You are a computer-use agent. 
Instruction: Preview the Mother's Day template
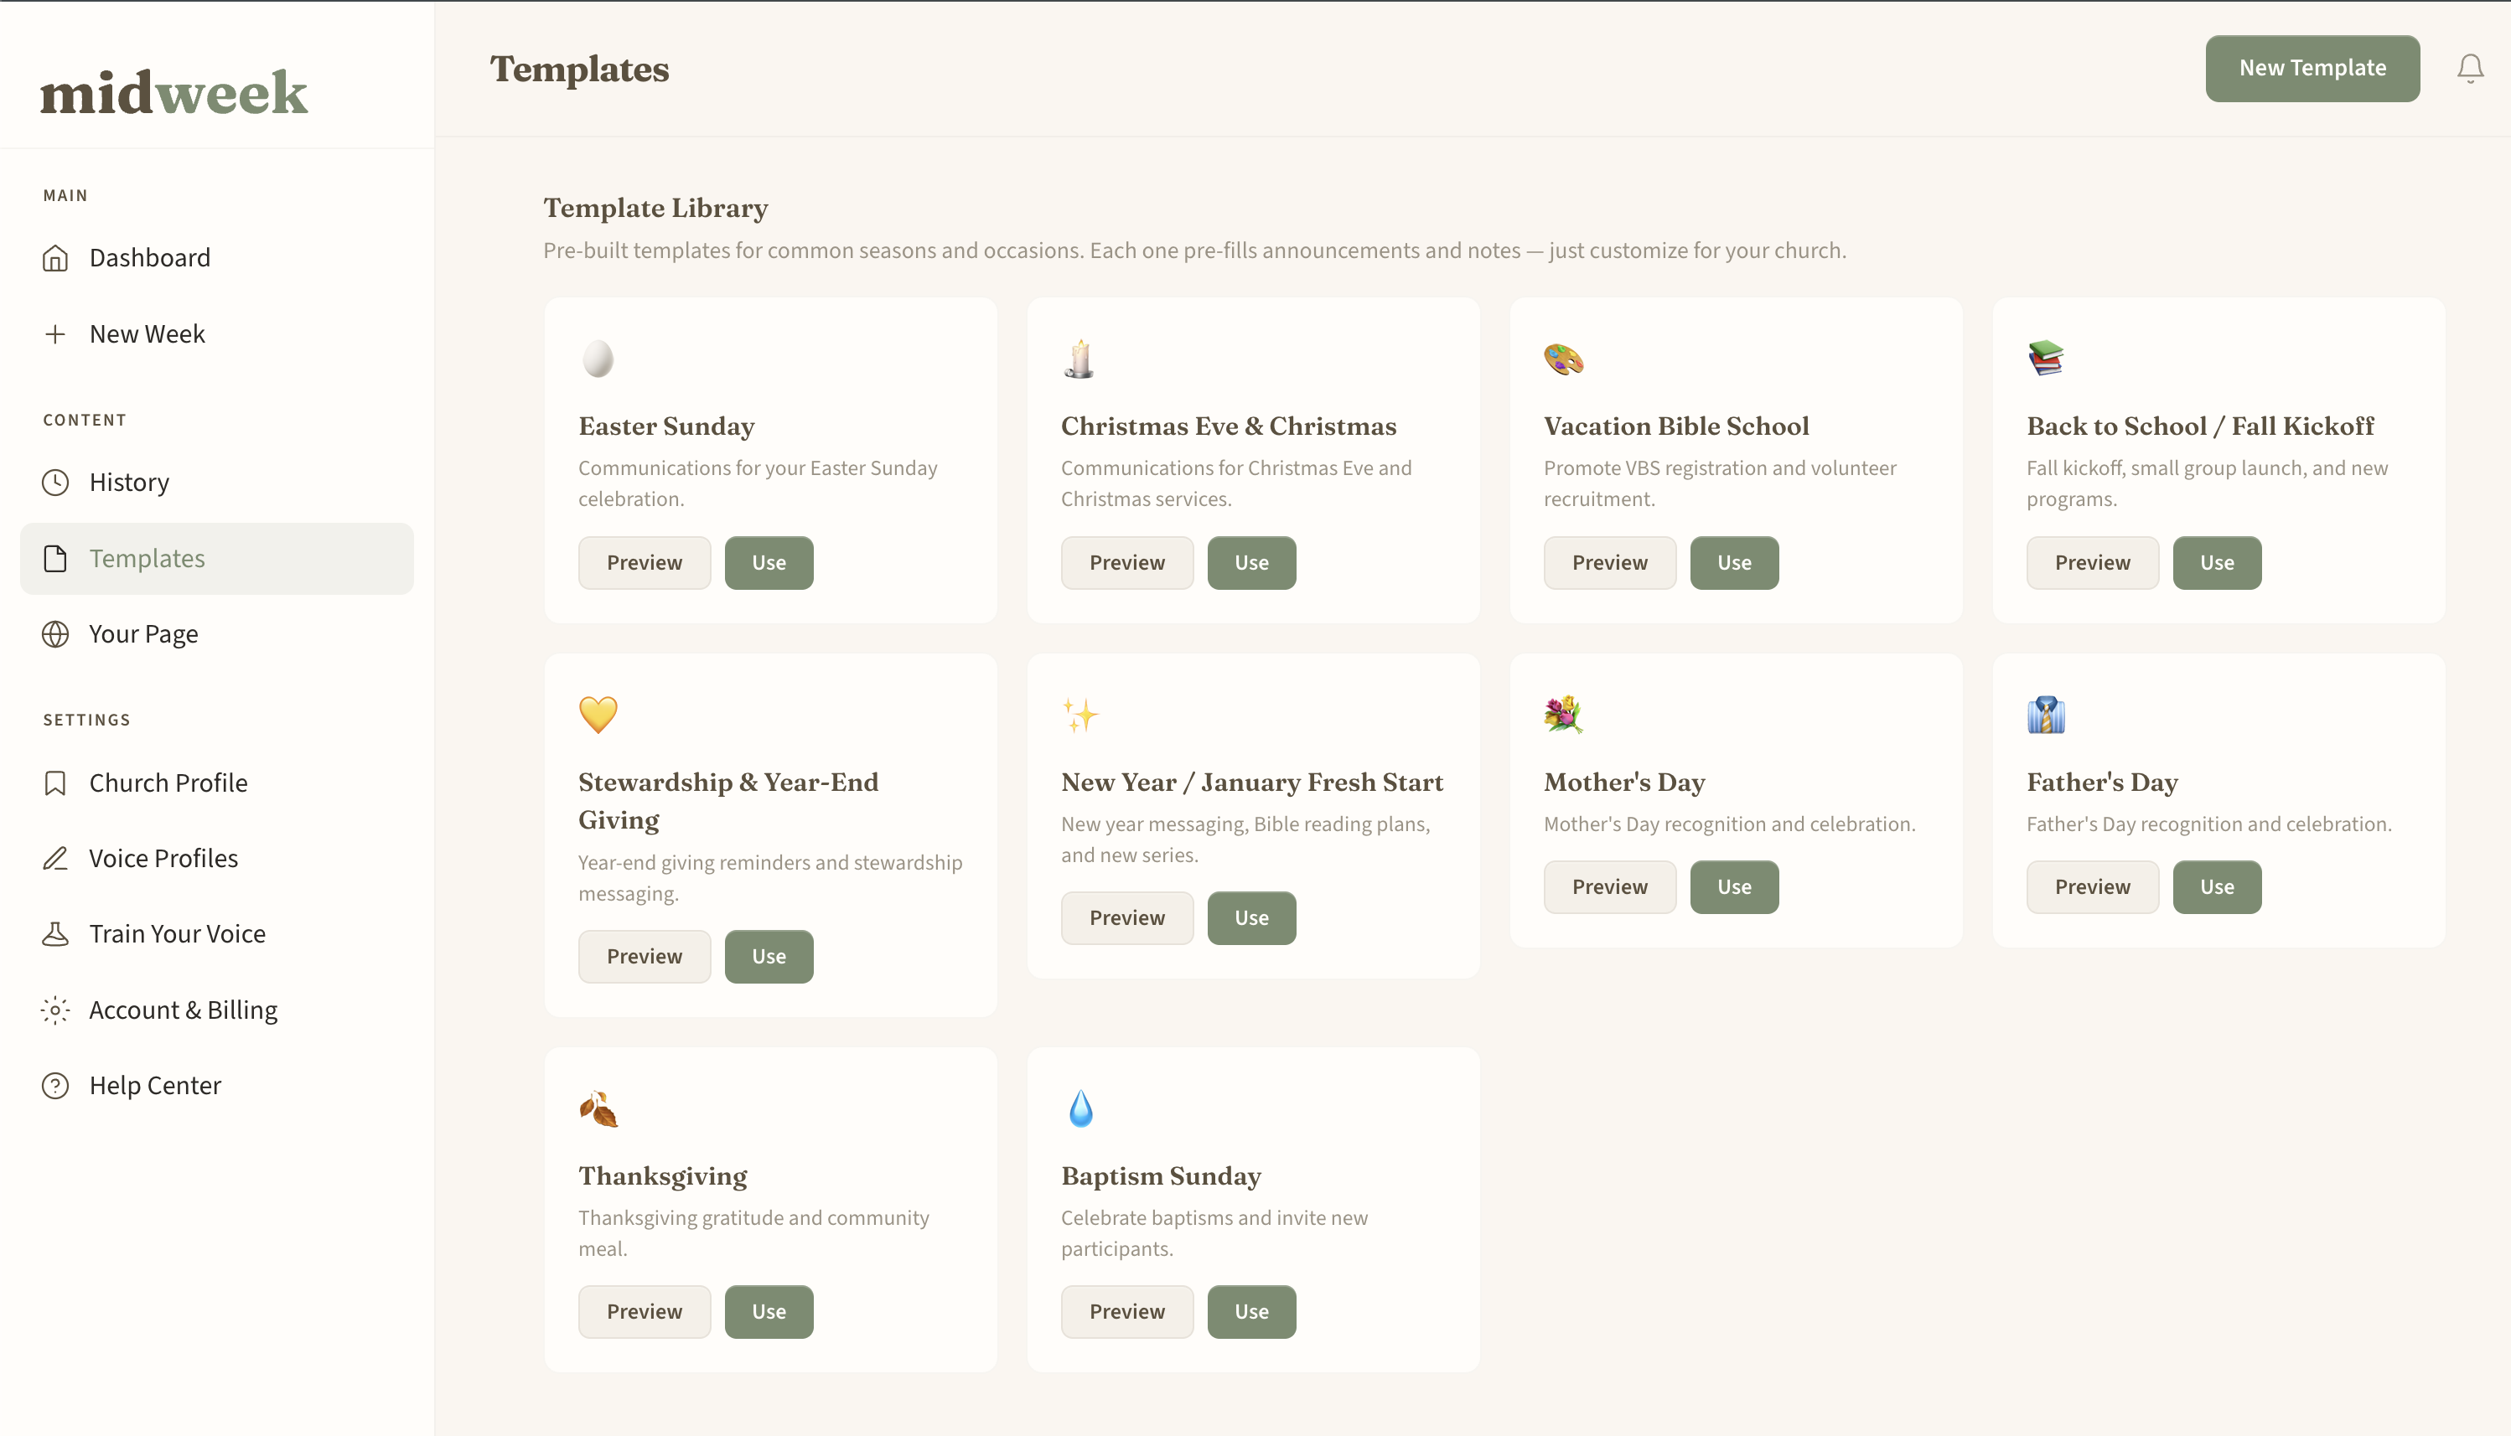(1609, 886)
